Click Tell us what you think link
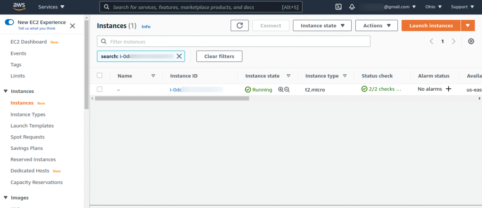The height and width of the screenshot is (208, 482). point(37,28)
